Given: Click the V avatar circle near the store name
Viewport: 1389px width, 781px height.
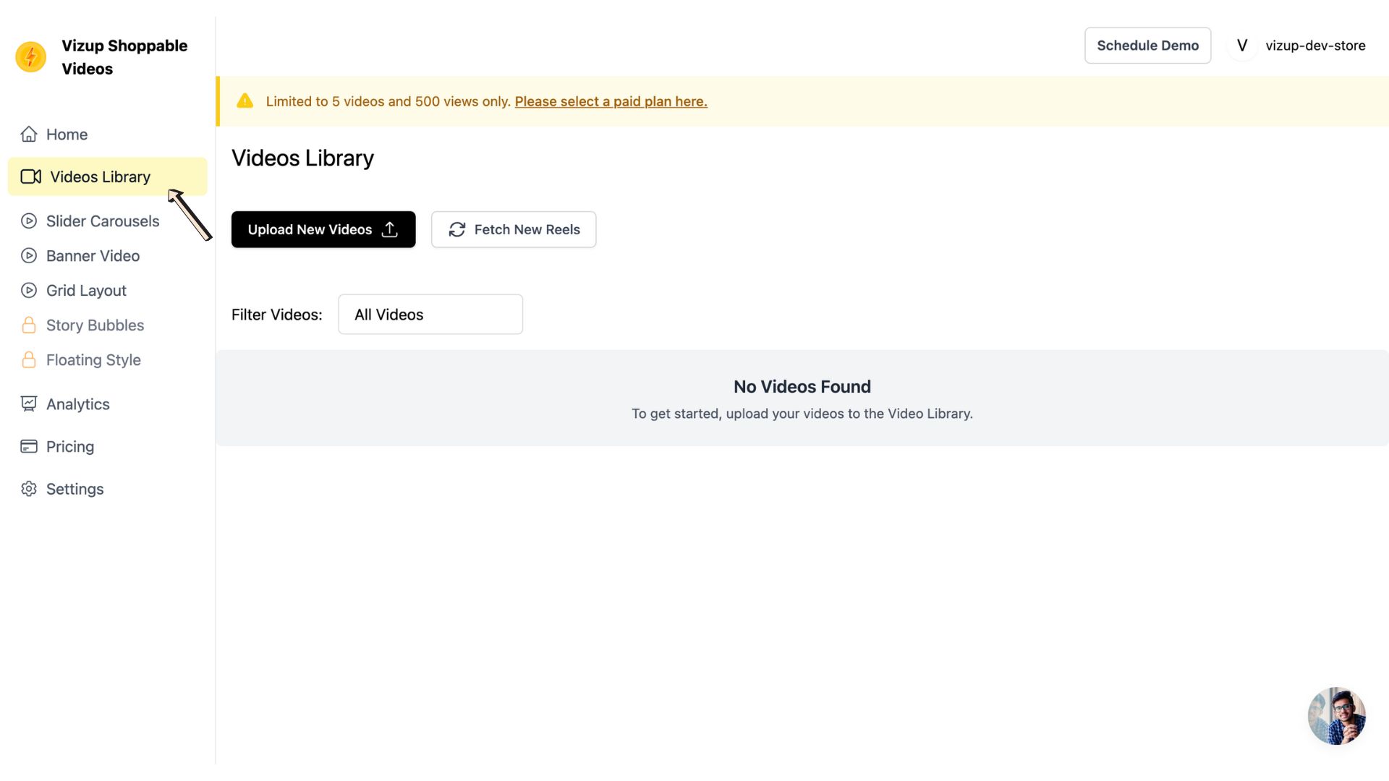Looking at the screenshot, I should (1242, 46).
